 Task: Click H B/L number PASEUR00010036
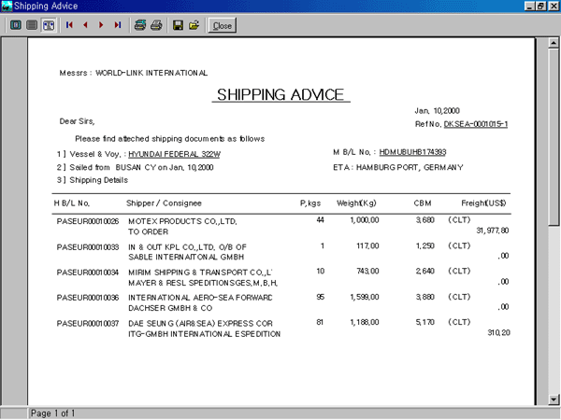coord(88,298)
